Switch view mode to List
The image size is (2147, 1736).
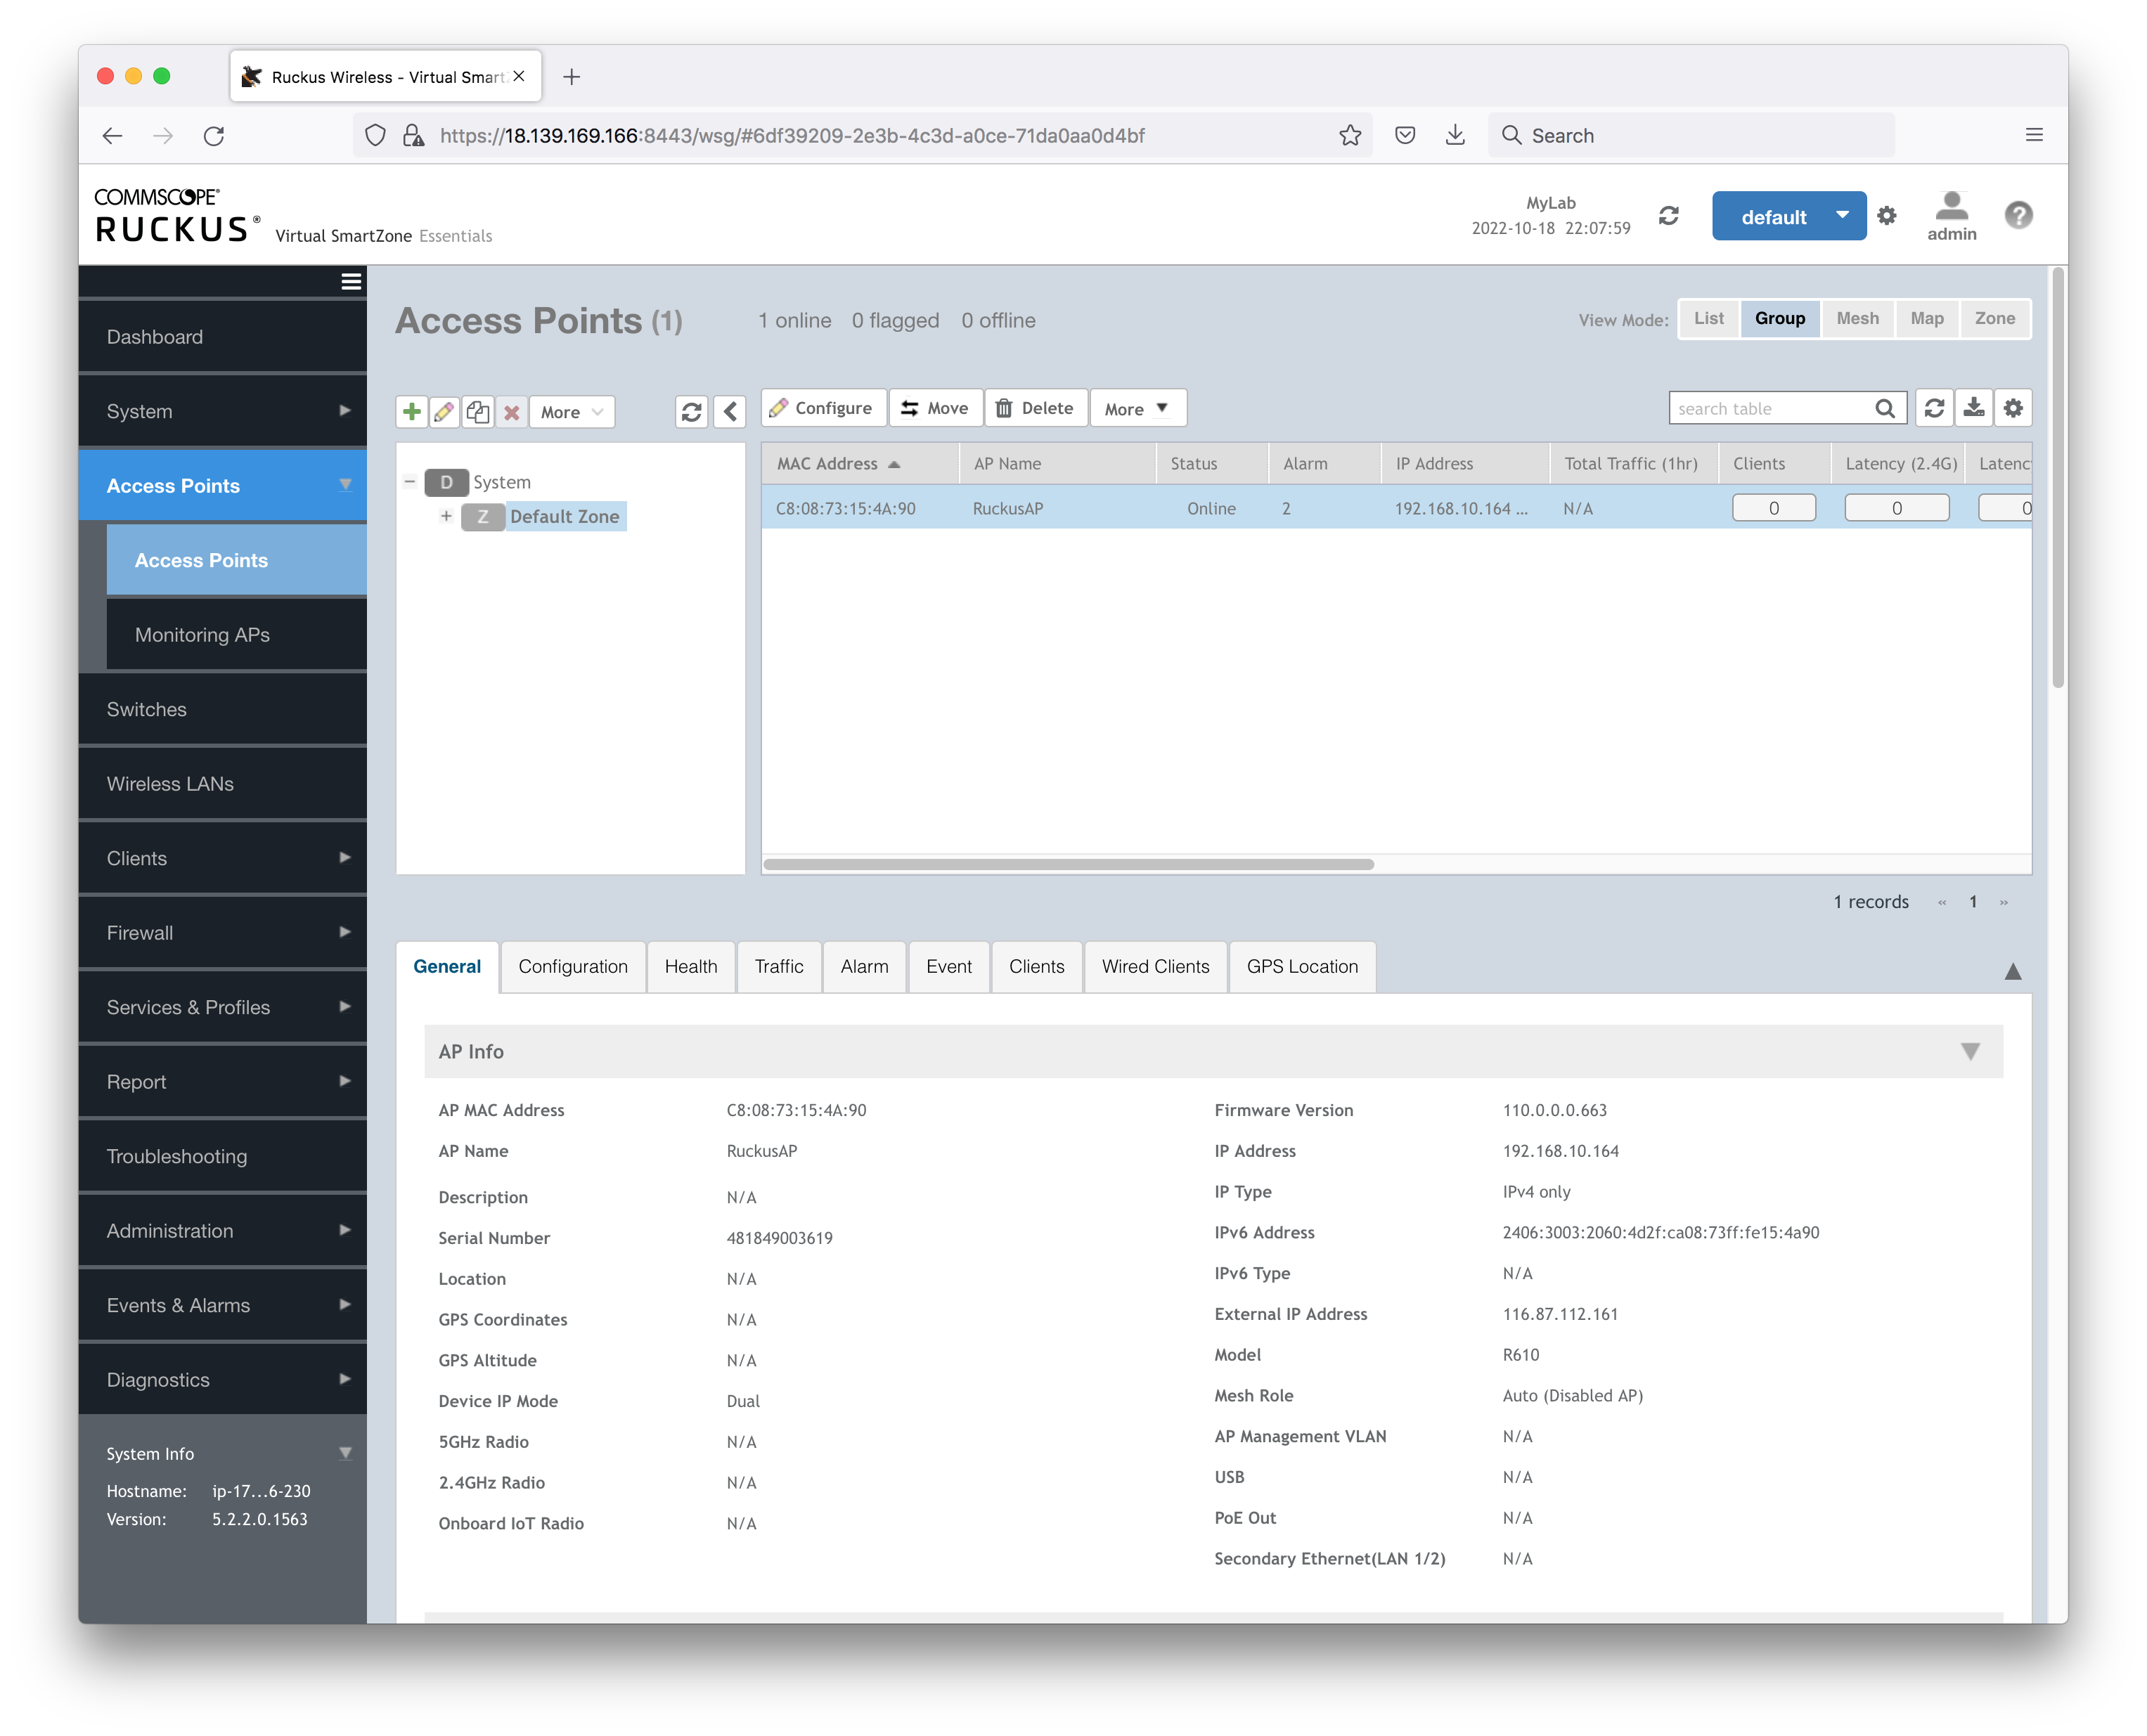[x=1708, y=318]
